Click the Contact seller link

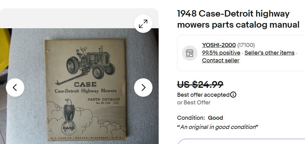pyautogui.click(x=221, y=60)
